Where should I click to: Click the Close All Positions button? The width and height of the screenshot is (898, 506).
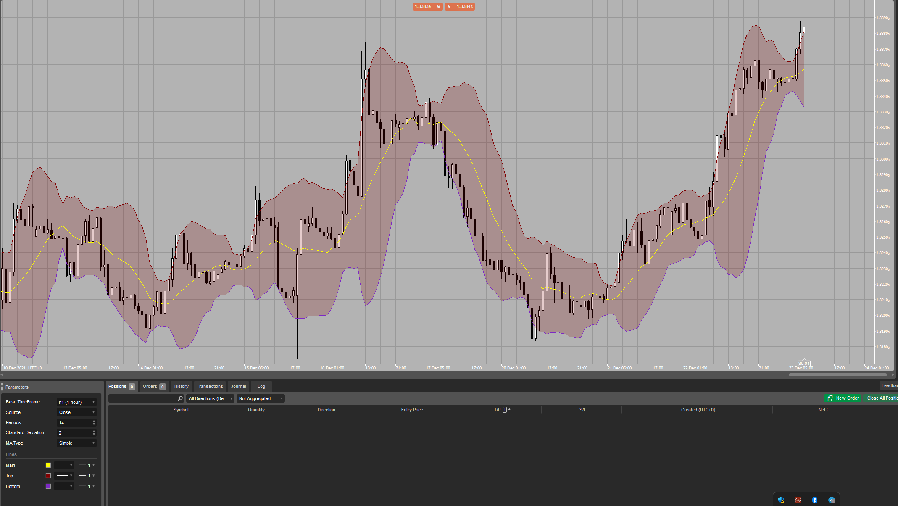click(881, 398)
